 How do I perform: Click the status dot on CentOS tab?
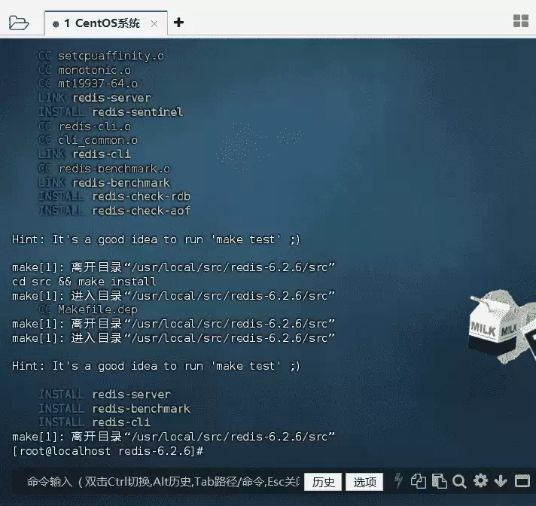[x=56, y=24]
